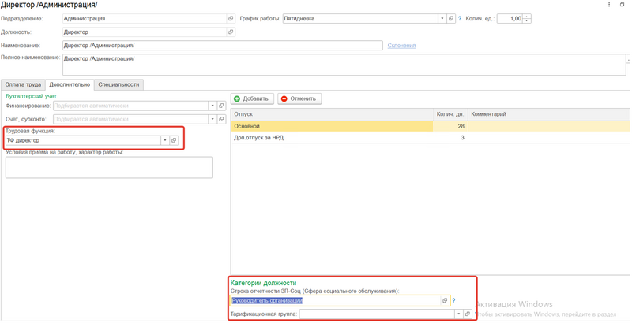This screenshot has width=632, height=323.
Task: Click the help question mark near График работы
Action: click(460, 19)
